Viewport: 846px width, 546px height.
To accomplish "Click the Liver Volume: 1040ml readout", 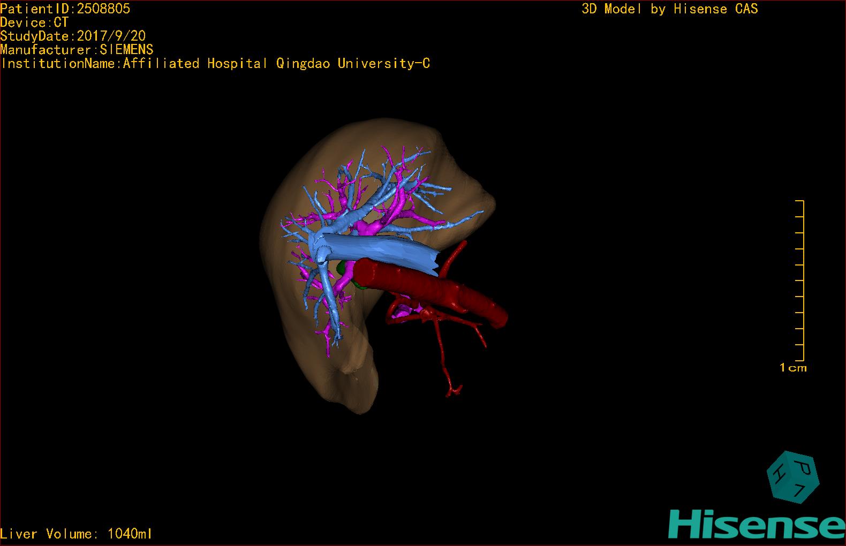I will coord(76,534).
